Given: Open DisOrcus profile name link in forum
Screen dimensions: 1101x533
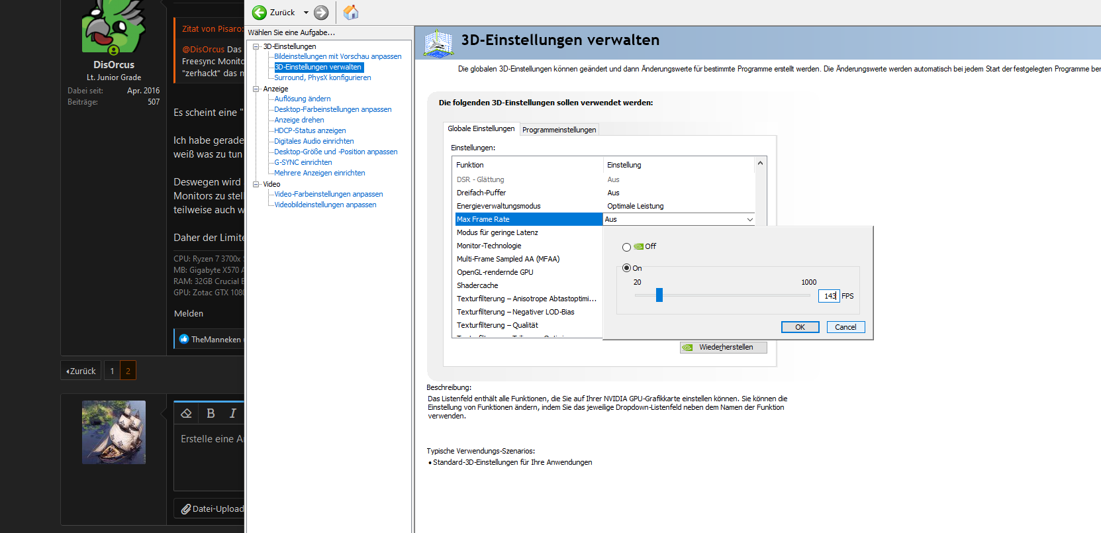Looking at the screenshot, I should [114, 65].
